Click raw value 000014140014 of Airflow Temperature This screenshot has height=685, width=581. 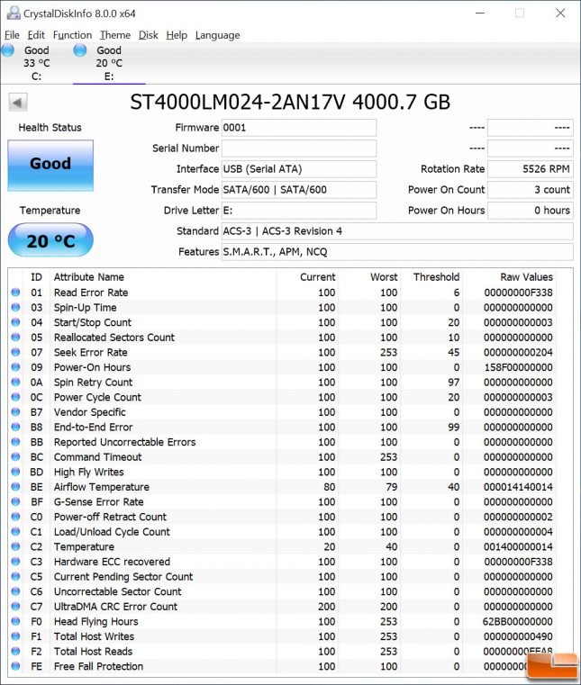[x=518, y=487]
